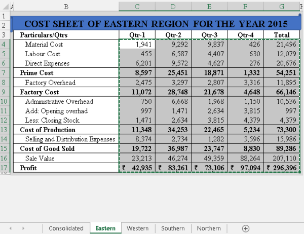The height and width of the screenshot is (234, 304).
Task: Select column G header
Action: (x=282, y=6)
